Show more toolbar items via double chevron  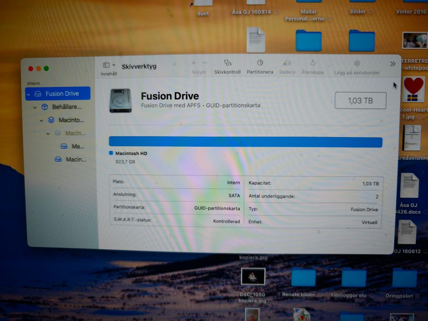pyautogui.click(x=392, y=64)
